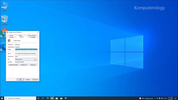The image size is (178, 100).
Task: Click into the Start in field
Action: (x=26, y=54)
